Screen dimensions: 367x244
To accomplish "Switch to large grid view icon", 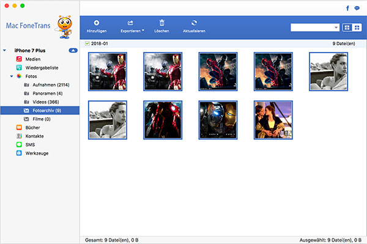I will click(347, 28).
